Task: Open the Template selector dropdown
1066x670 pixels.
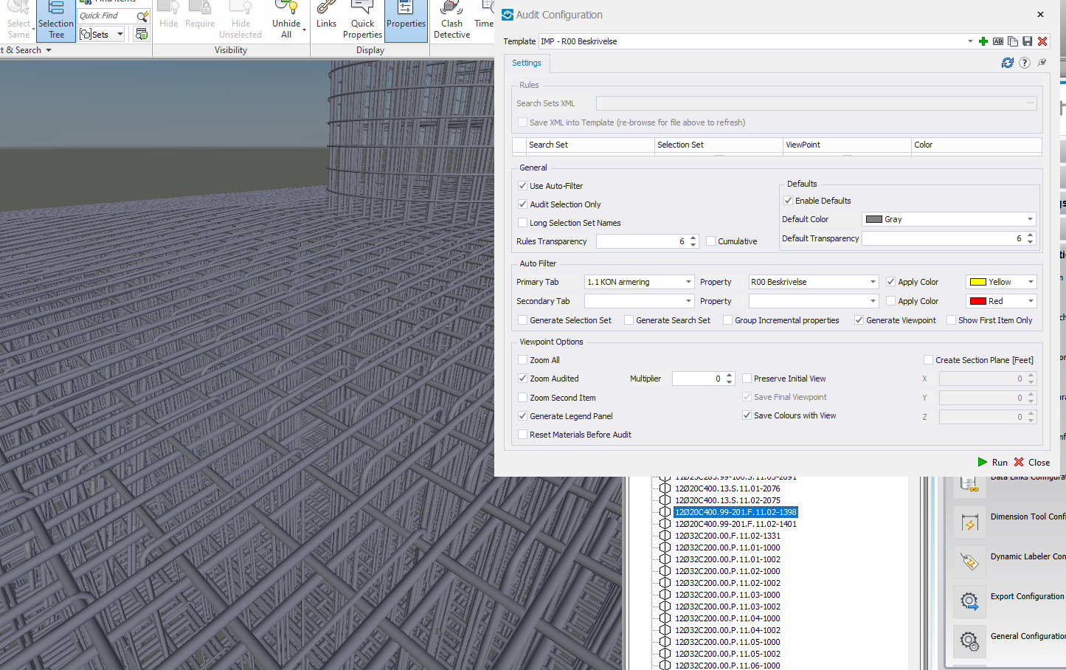Action: pos(970,41)
